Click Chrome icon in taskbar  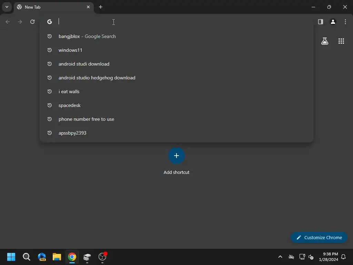click(72, 257)
